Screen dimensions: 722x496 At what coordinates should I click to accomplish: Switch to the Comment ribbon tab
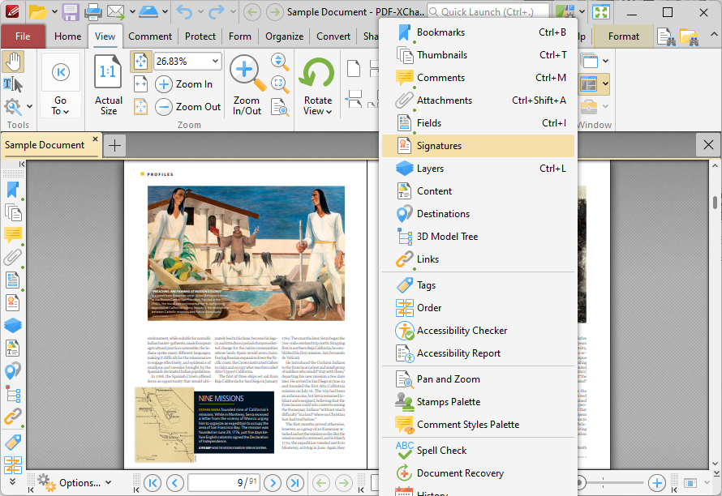[150, 36]
